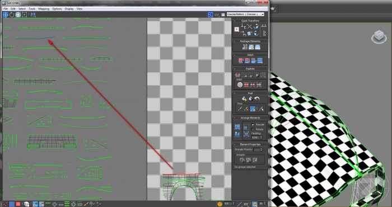The image size is (392, 207).
Task: Click the Target Weld circular icon
Action: pyautogui.click(x=240, y=85)
